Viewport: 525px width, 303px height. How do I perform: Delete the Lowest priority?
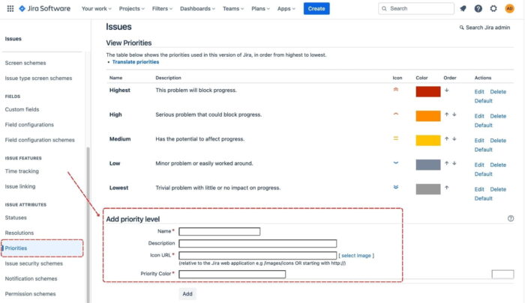click(498, 189)
